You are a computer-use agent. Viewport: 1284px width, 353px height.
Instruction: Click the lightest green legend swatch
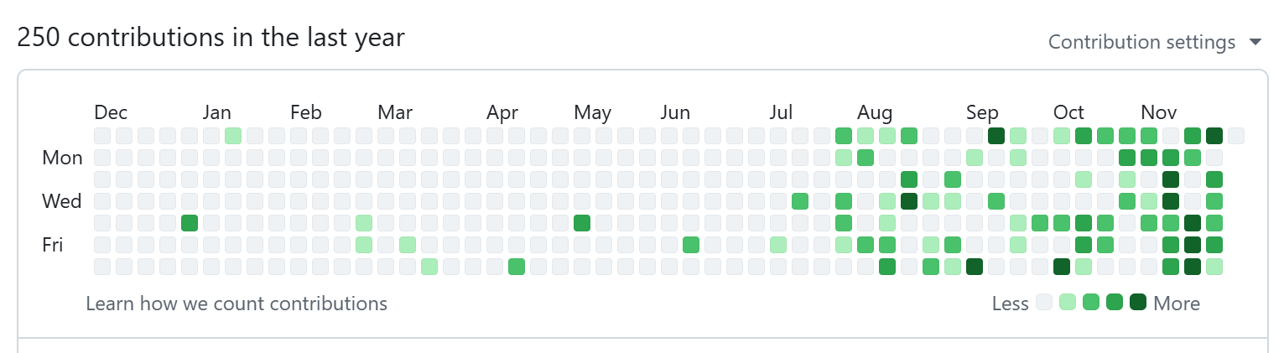pyautogui.click(x=1068, y=302)
